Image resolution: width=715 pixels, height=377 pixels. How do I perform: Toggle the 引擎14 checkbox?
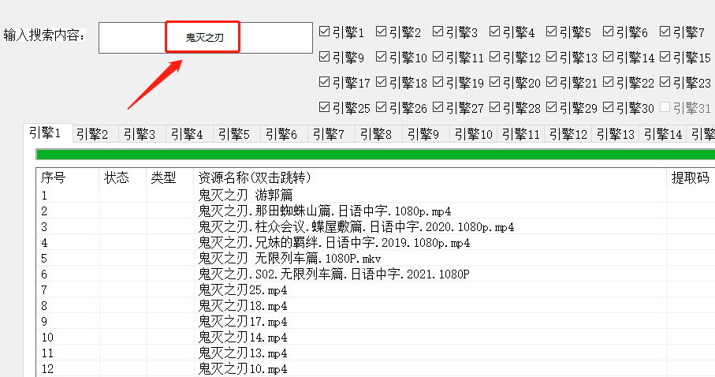(608, 57)
